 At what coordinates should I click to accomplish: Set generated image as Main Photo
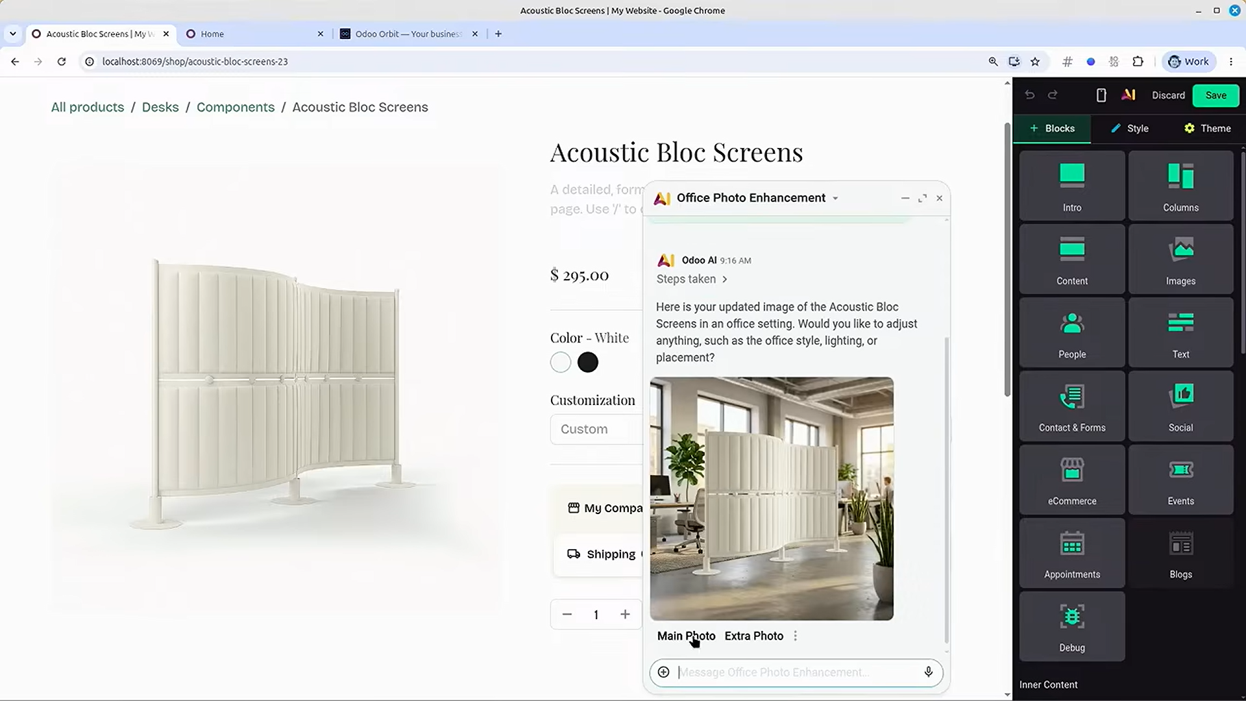[x=686, y=636]
